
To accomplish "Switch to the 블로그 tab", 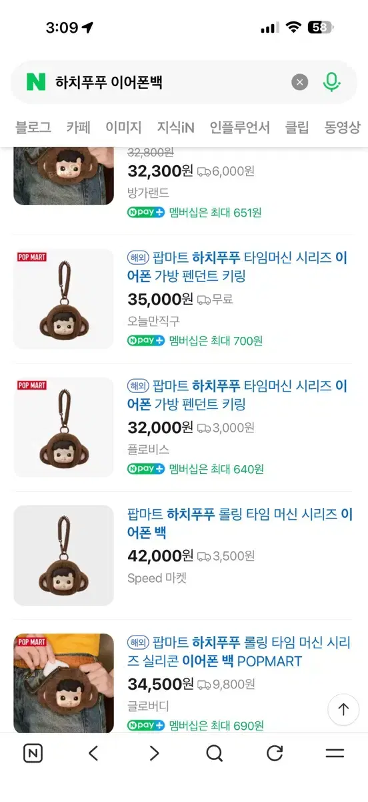I will [33, 127].
